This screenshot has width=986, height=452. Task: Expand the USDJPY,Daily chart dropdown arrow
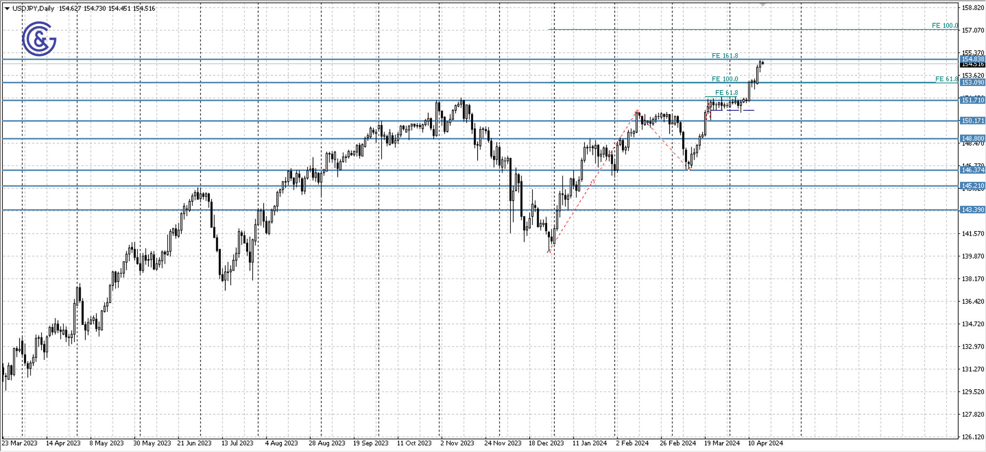tap(6, 7)
